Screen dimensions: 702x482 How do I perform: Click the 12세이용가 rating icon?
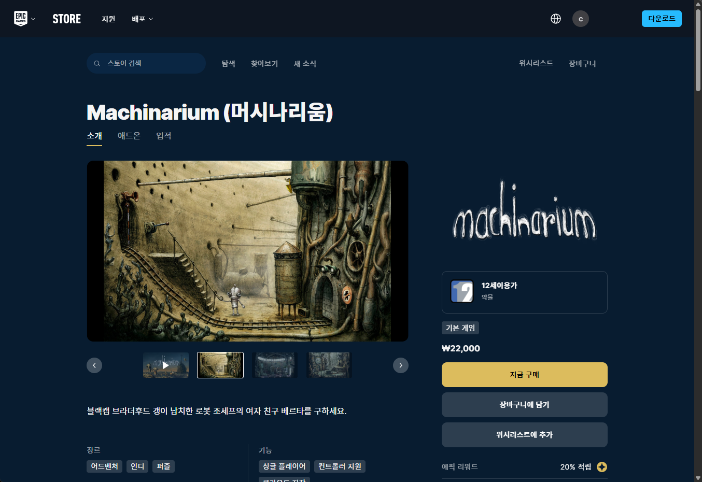click(x=462, y=291)
